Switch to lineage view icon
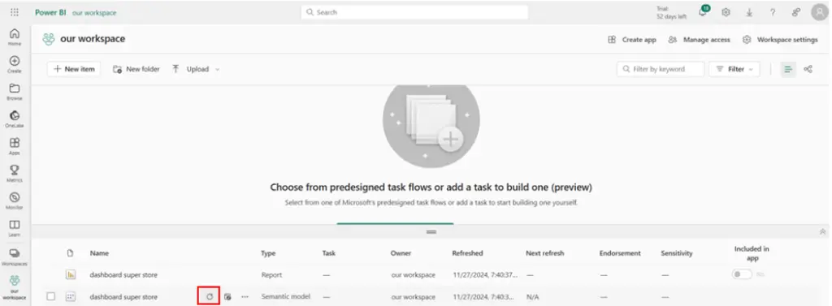Screen dimensions: 832x306 [x=808, y=69]
